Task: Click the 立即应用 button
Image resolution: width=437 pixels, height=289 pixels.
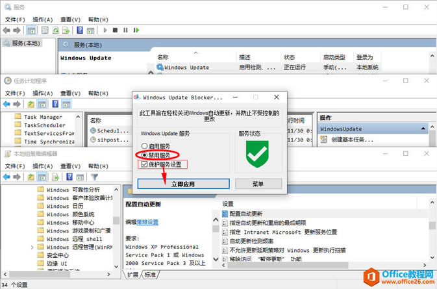Action: pos(183,184)
